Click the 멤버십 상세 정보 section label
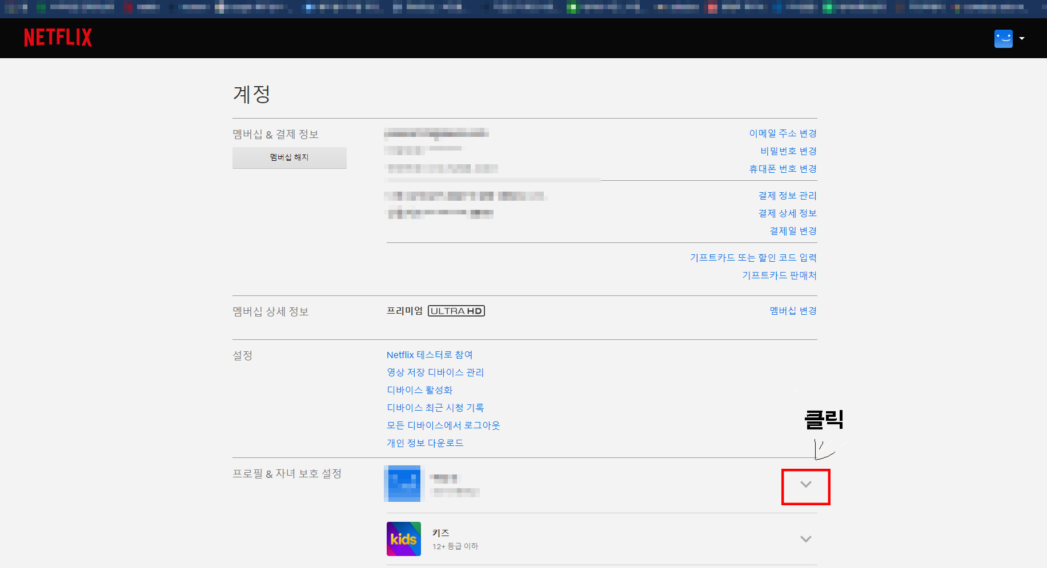Viewport: 1047px width, 568px height. click(x=271, y=311)
